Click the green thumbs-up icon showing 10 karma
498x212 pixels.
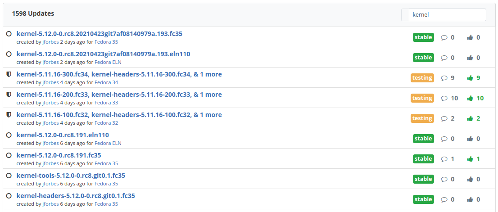[x=470, y=98]
